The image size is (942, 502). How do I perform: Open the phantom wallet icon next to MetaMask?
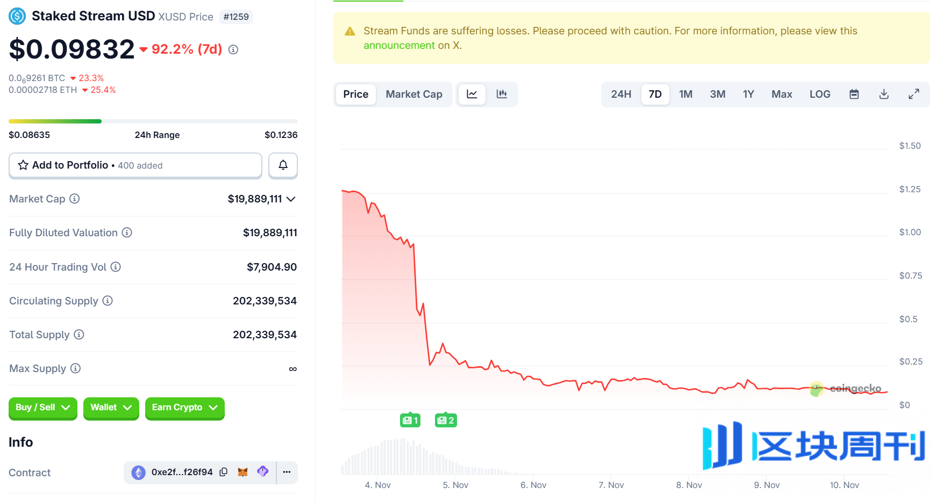(x=262, y=472)
